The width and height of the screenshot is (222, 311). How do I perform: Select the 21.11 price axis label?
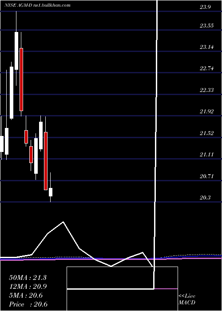207,155
